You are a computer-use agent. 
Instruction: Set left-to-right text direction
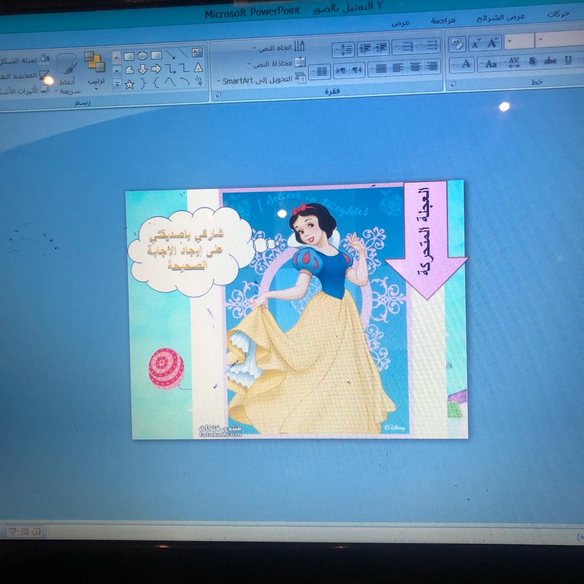click(342, 70)
